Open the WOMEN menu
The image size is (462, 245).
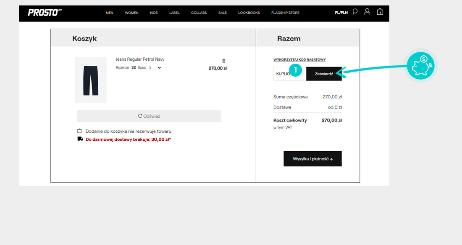click(x=131, y=13)
